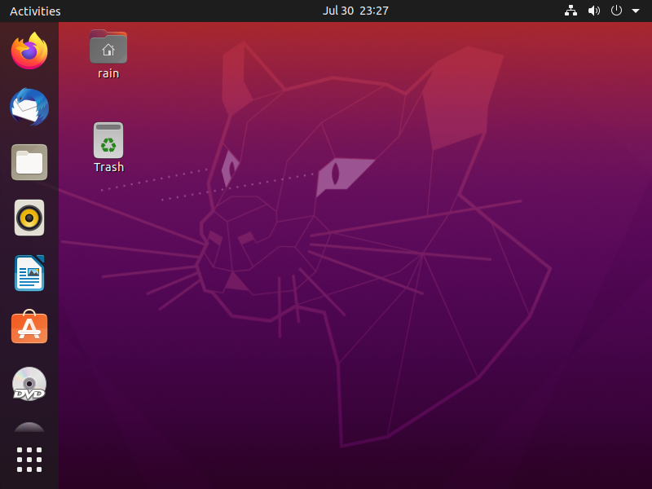Click the volume speaker icon
This screenshot has height=489, width=652.
pyautogui.click(x=594, y=11)
